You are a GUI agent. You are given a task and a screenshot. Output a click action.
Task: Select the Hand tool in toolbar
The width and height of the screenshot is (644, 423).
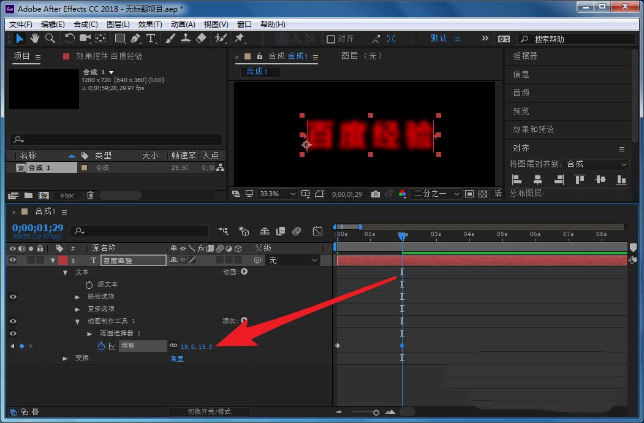36,38
